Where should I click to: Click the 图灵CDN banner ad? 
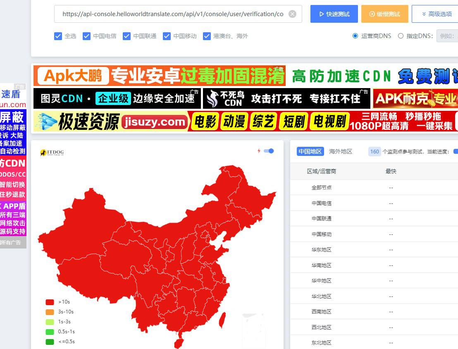pos(117,98)
